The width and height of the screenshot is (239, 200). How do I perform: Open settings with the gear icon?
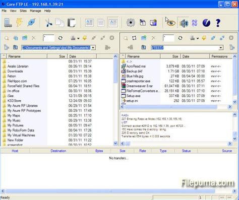(131, 23)
